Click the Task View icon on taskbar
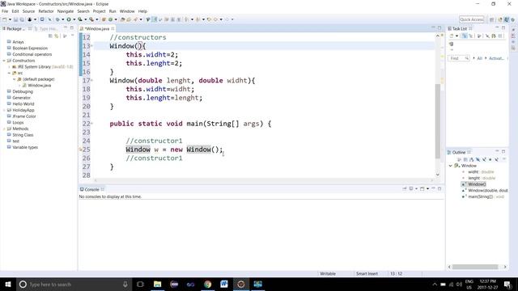Viewport: 518px width, 291px height. [x=140, y=284]
